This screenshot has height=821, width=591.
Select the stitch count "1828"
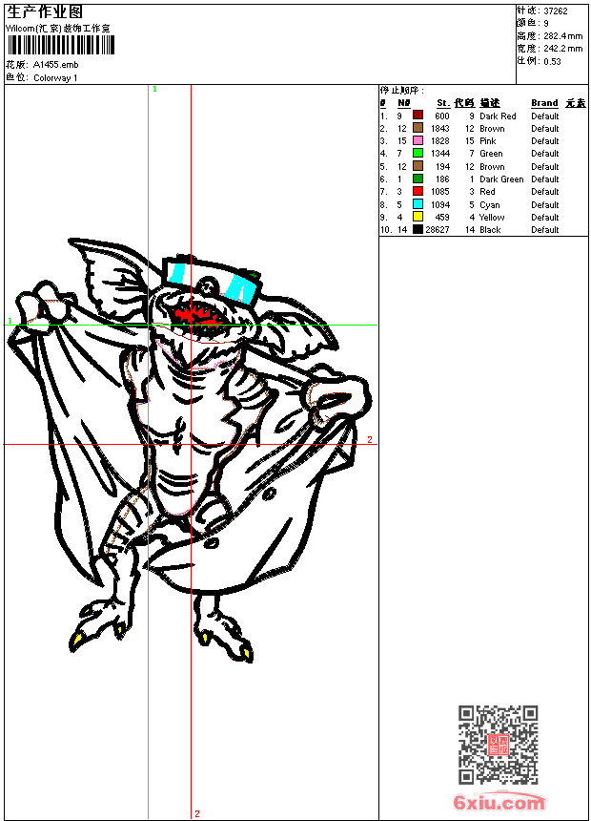coord(439,141)
